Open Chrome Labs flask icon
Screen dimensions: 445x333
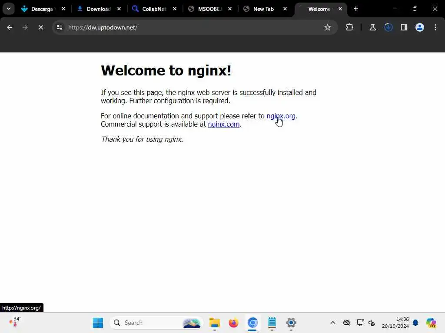point(372,27)
